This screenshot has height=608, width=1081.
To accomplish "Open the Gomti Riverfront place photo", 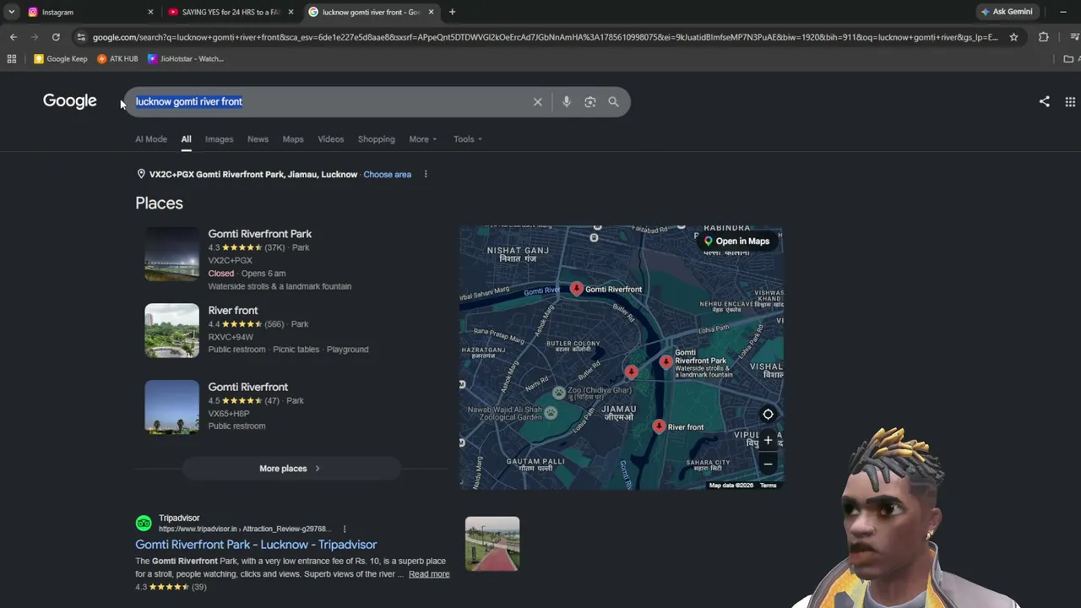I will [x=171, y=407].
